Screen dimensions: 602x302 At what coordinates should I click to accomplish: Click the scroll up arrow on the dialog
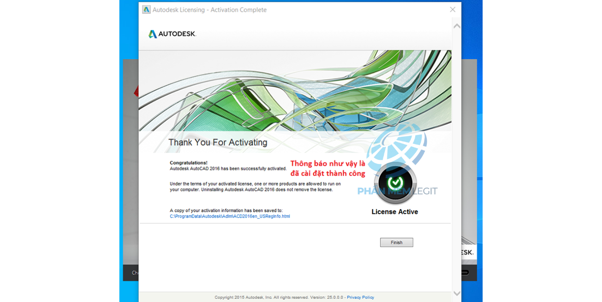pos(457,26)
